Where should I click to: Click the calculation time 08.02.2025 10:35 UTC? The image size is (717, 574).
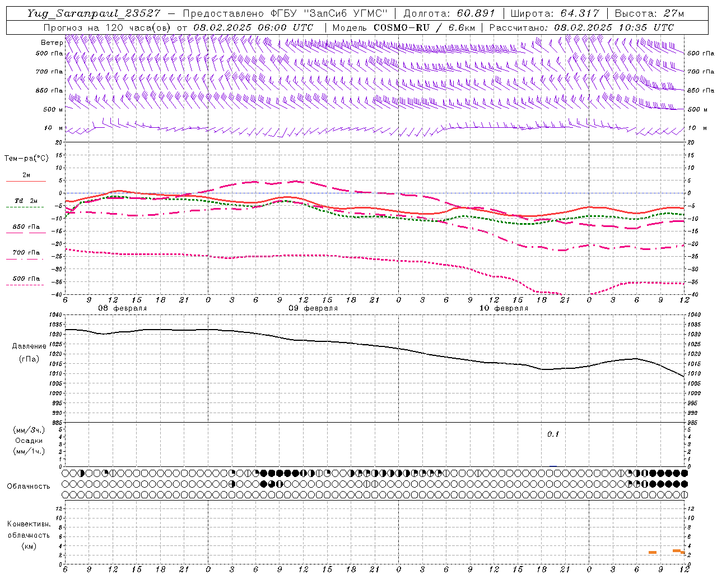point(614,27)
